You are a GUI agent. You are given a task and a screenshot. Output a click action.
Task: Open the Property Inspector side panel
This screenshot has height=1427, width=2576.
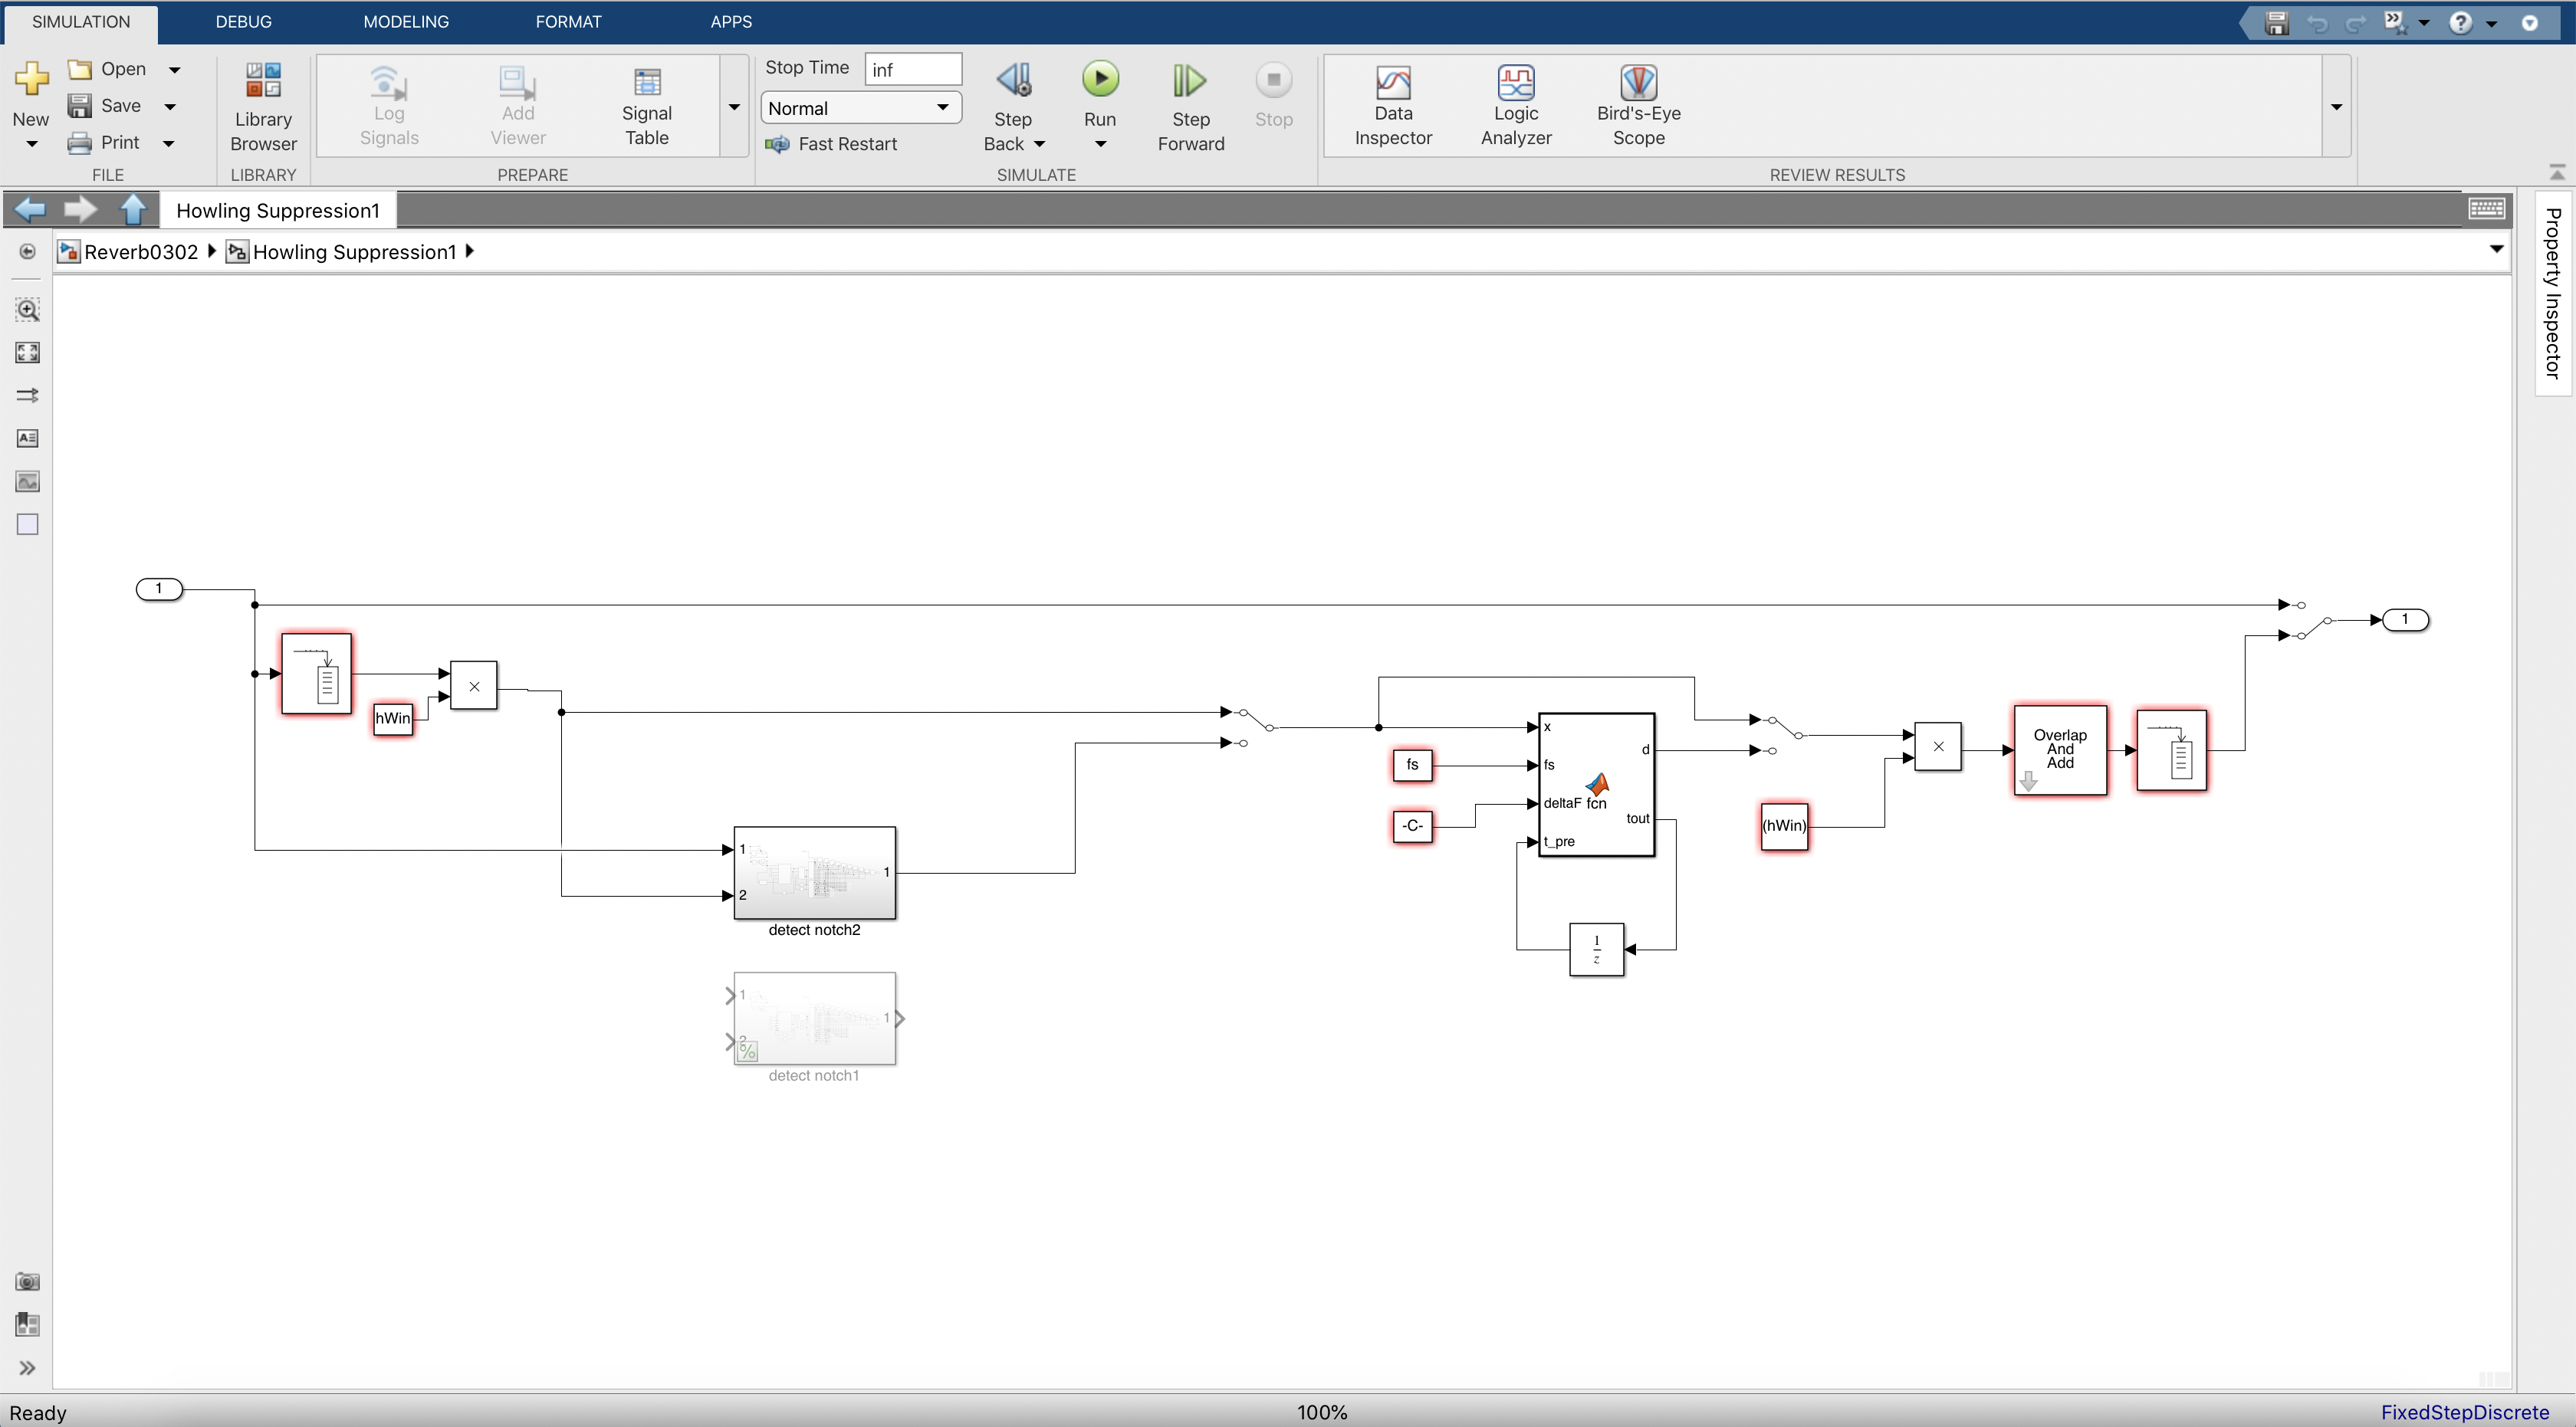(x=2553, y=293)
